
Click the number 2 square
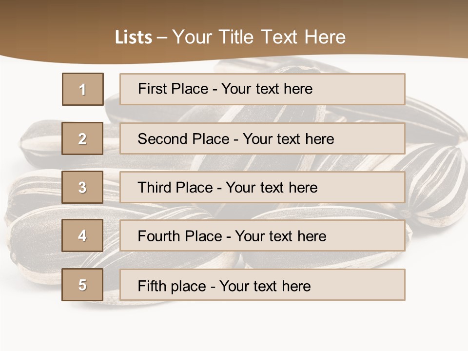tap(82, 138)
